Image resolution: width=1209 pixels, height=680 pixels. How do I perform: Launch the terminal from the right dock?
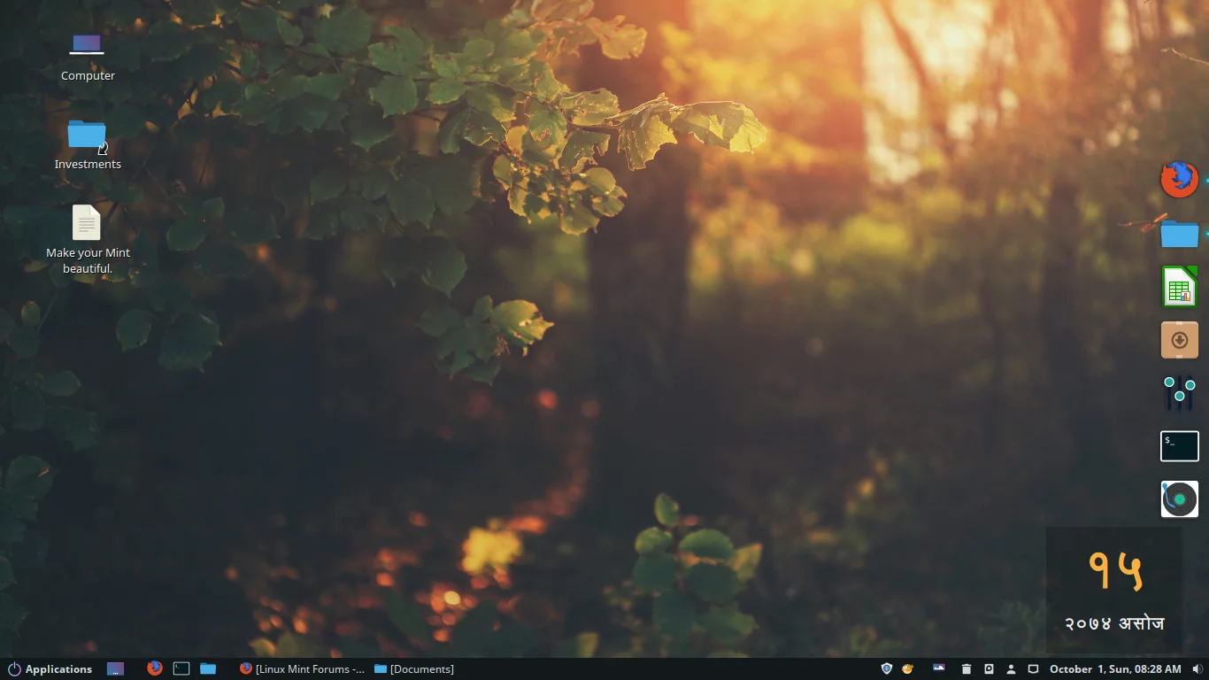pyautogui.click(x=1179, y=446)
